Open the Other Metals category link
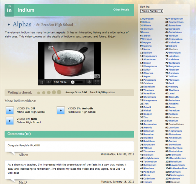 click(x=121, y=9)
